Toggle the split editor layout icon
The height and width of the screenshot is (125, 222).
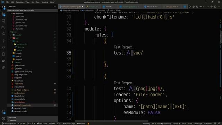click(x=215, y=7)
